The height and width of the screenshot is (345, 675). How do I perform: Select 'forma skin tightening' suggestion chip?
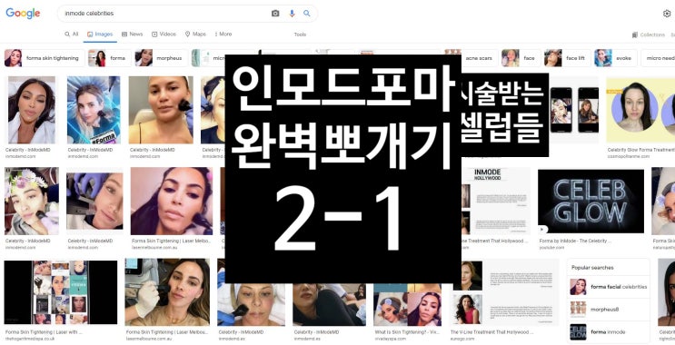pyautogui.click(x=45, y=58)
